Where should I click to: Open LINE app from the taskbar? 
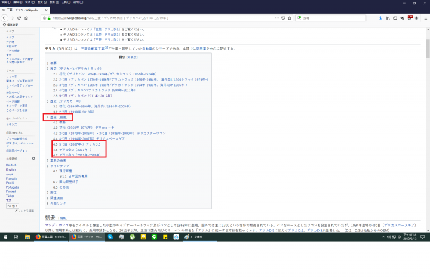[155, 237]
